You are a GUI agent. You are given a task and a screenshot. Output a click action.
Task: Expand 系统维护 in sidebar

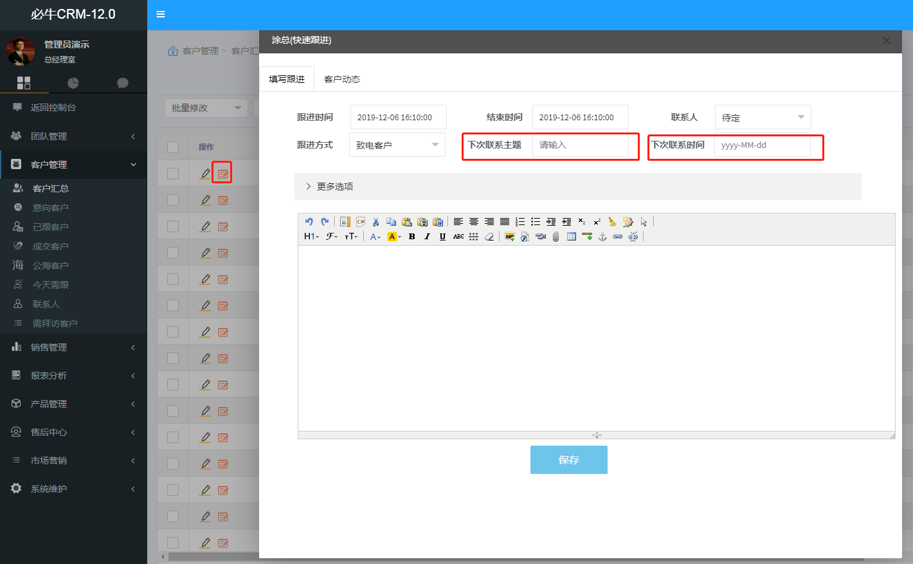[73, 489]
